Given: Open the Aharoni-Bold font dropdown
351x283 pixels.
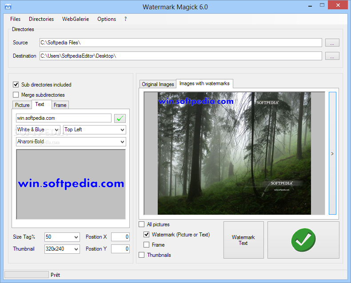Looking at the screenshot, I should tap(71, 142).
